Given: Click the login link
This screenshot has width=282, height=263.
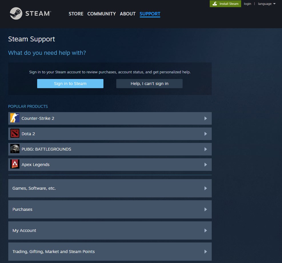Looking at the screenshot, I should [x=247, y=4].
